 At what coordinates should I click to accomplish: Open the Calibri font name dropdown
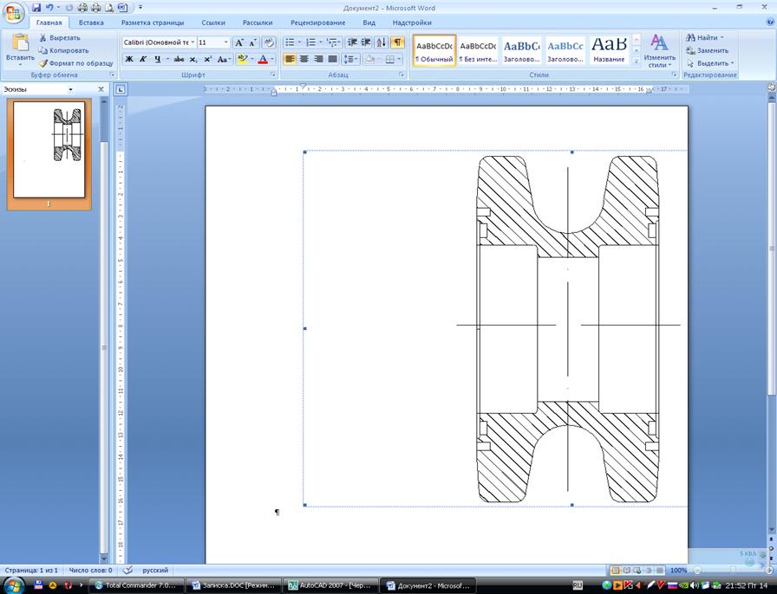192,42
